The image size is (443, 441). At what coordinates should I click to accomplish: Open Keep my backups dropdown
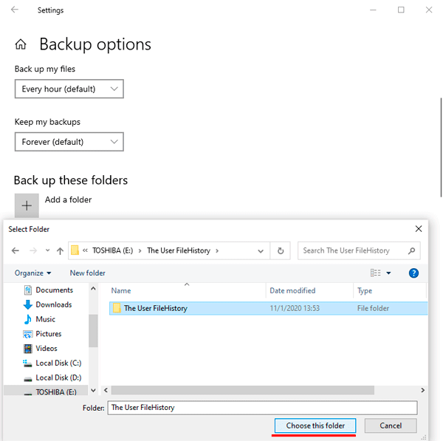(x=69, y=142)
